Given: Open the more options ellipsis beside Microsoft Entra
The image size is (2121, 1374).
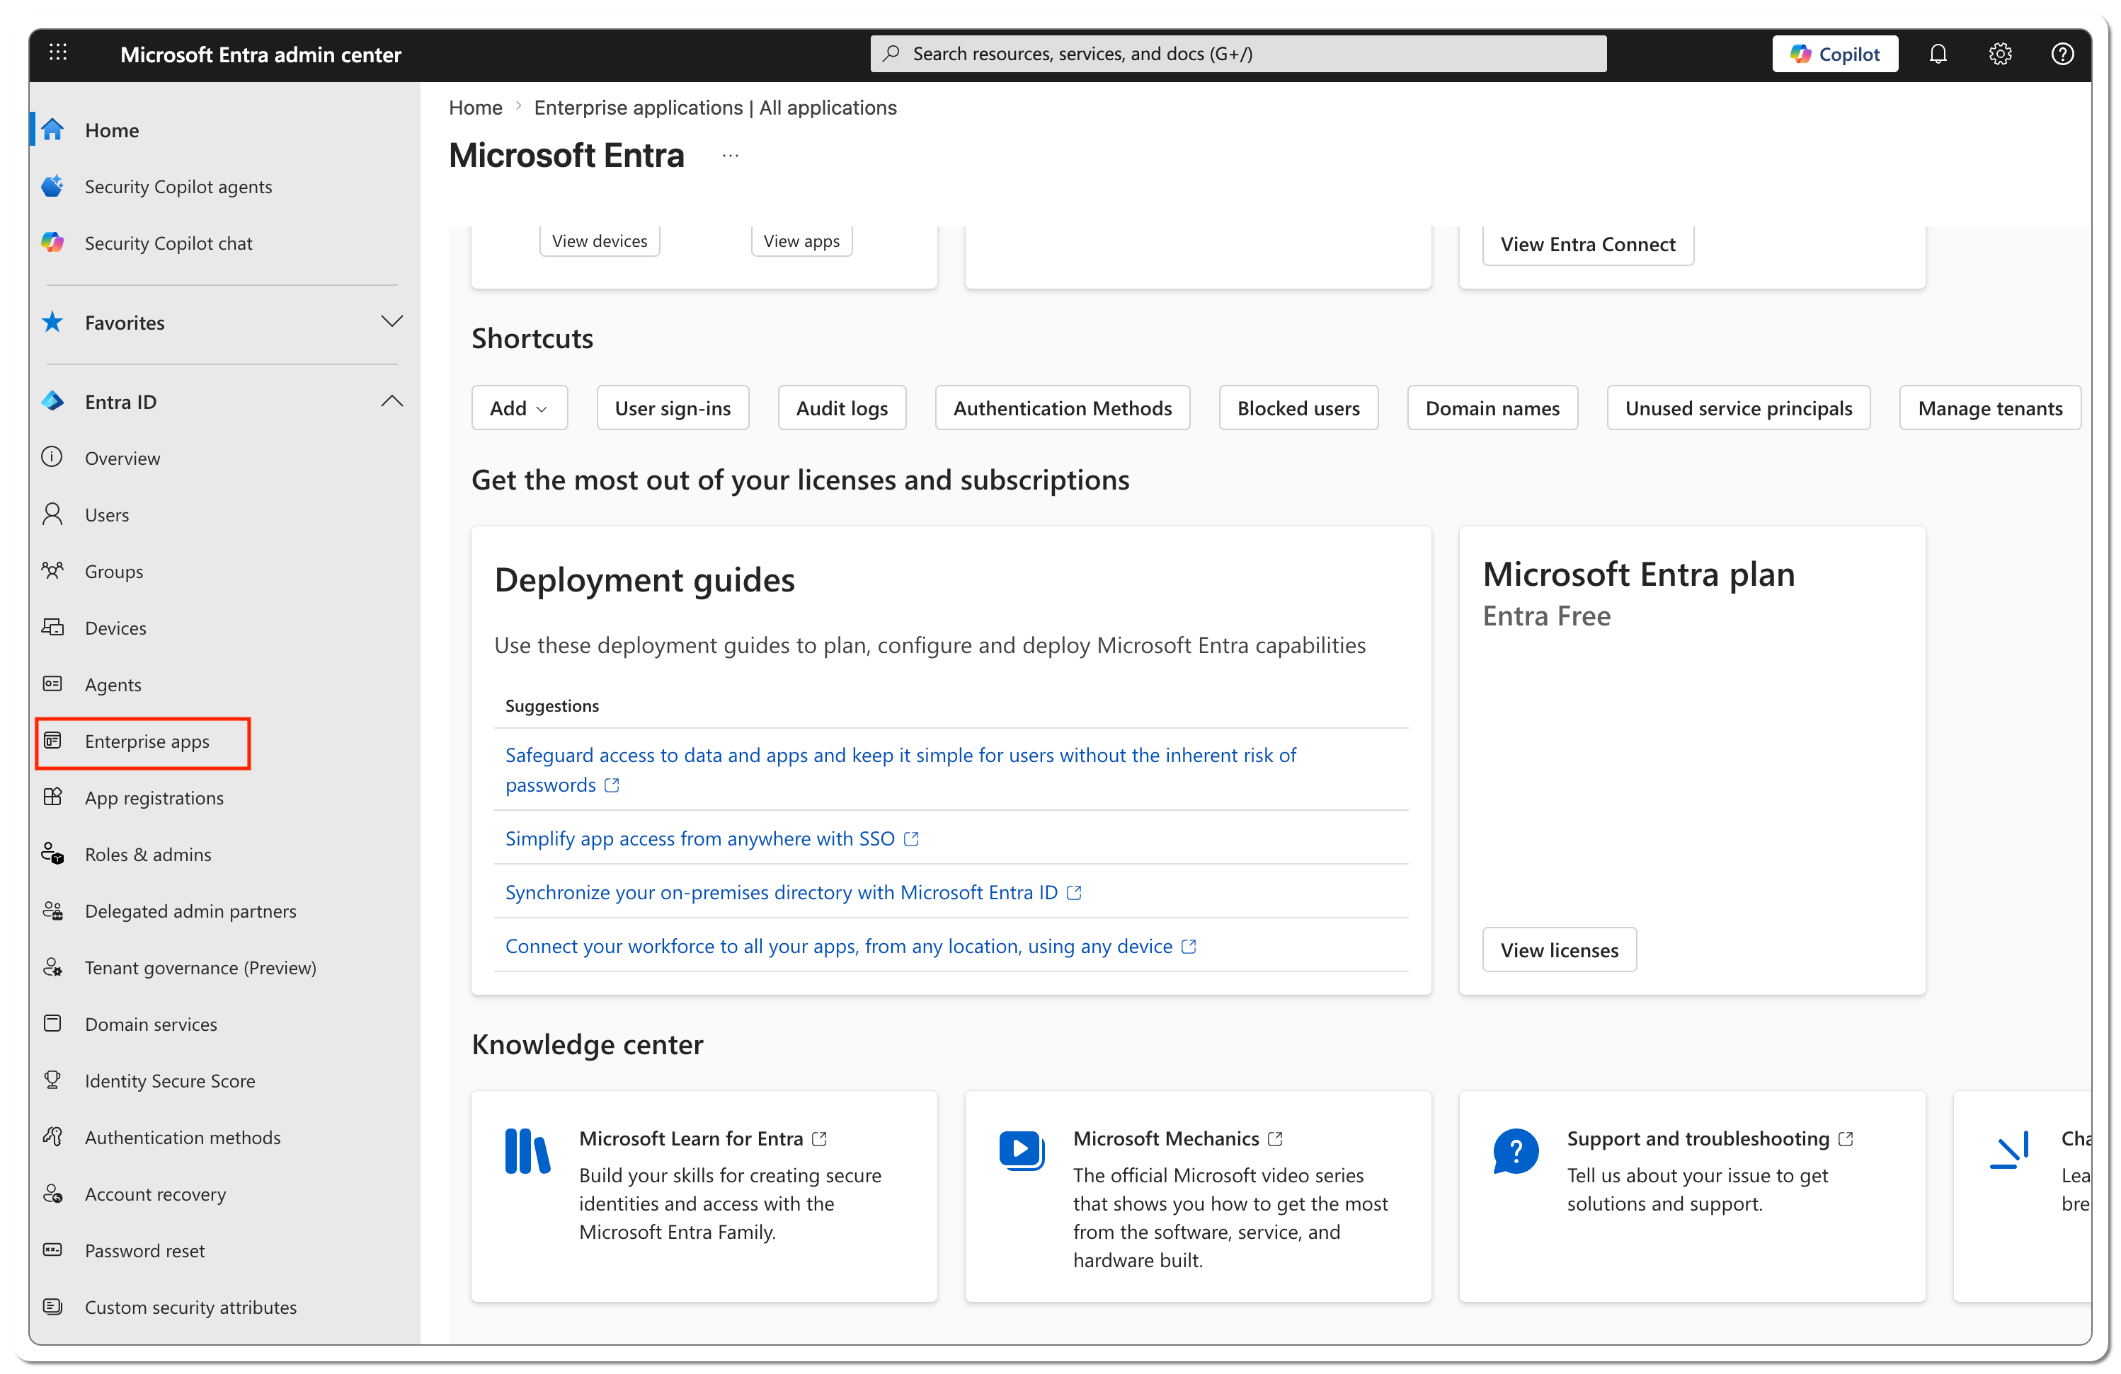Looking at the screenshot, I should click(731, 156).
